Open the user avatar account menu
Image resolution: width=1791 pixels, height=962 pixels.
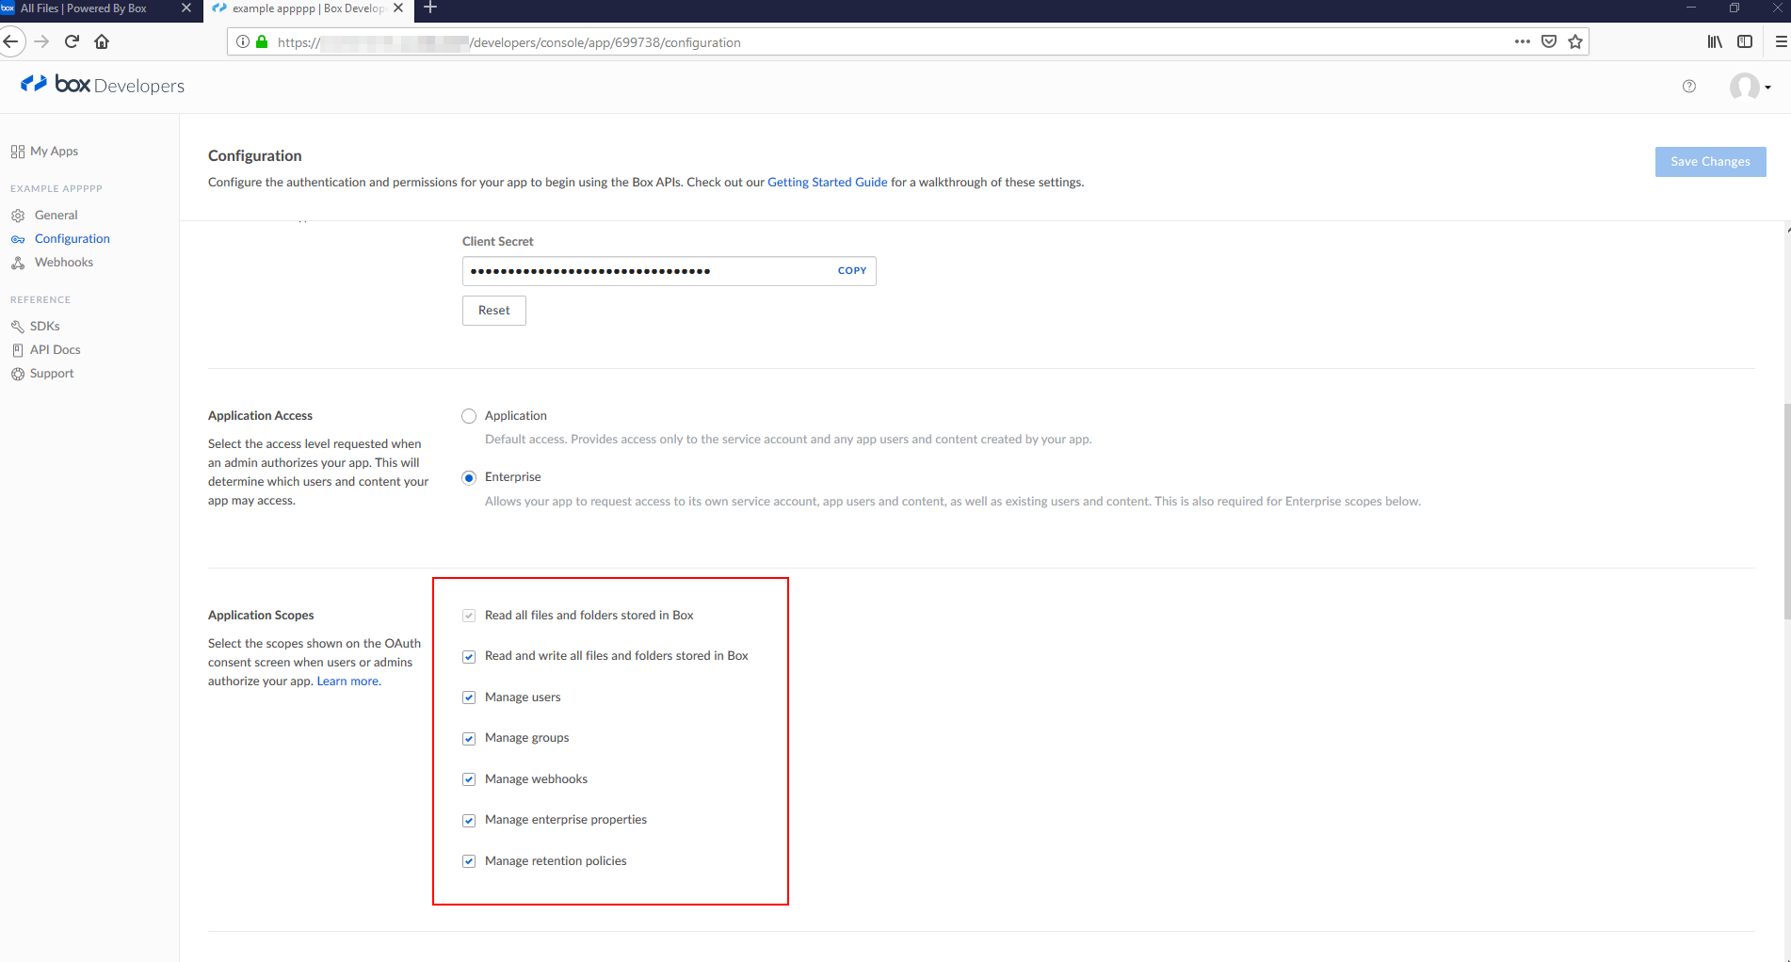pyautogui.click(x=1750, y=87)
